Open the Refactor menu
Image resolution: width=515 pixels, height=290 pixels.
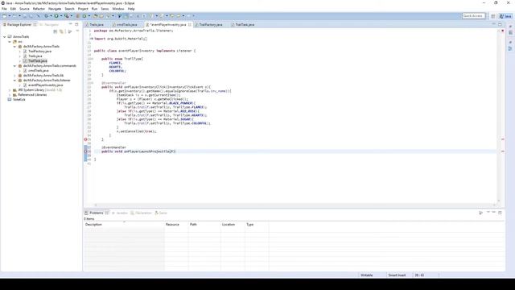click(39, 9)
